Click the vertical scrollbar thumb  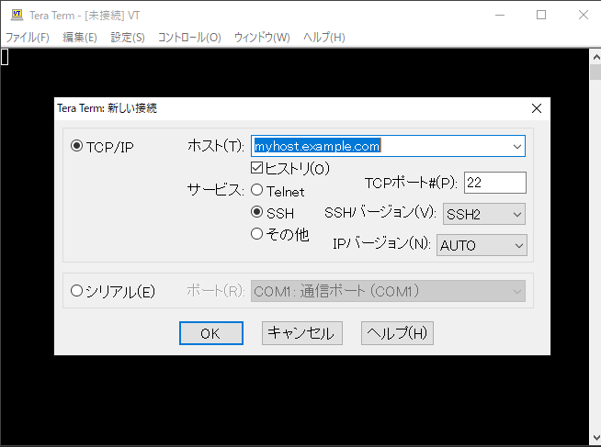(596, 73)
